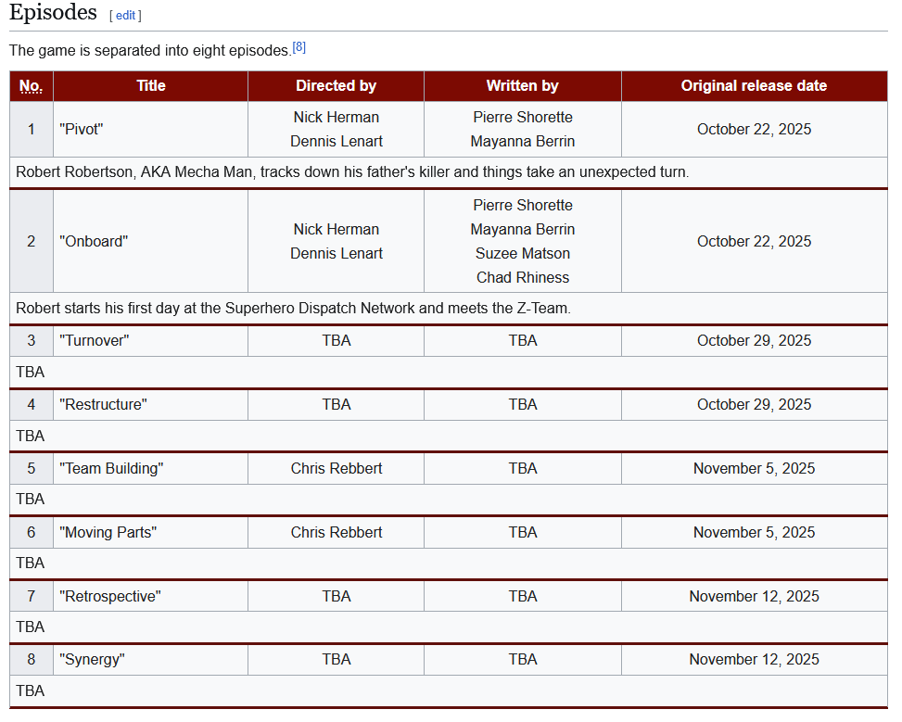Click the Pivot episode summary about Mecha Man
902x722 pixels.
(352, 172)
